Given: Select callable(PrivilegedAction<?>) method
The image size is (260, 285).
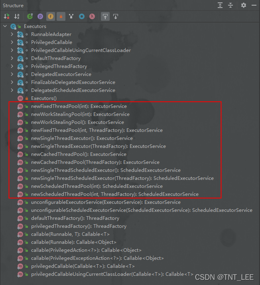Looking at the screenshot, I should pyautogui.click(x=86, y=250).
